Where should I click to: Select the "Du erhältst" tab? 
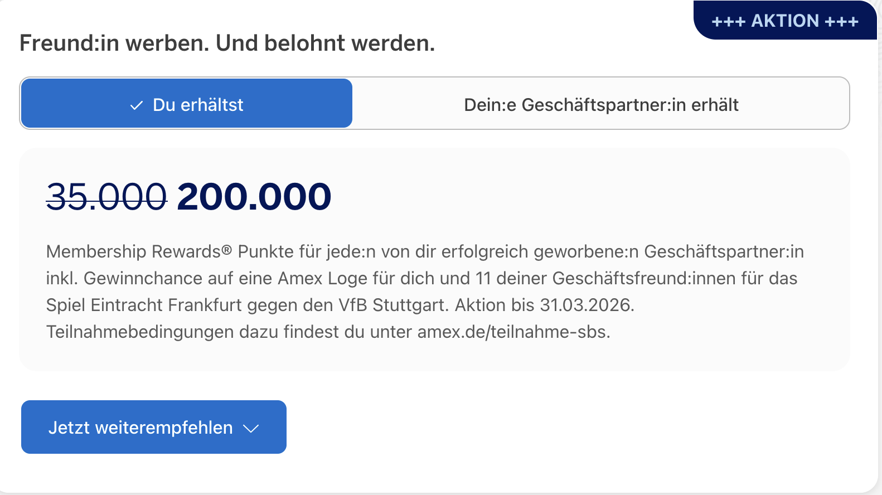point(187,104)
